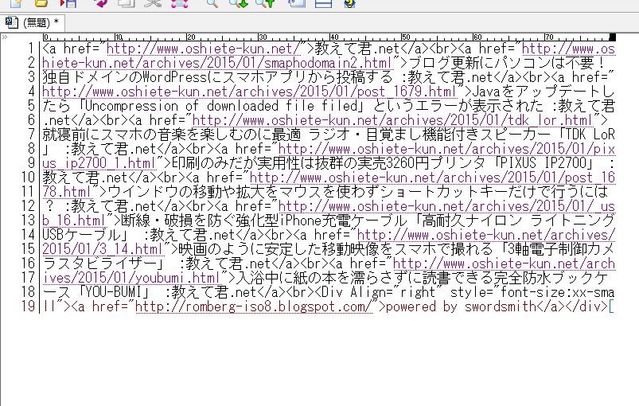Click the 'Java' text on line 4
Image resolution: width=639 pixels, height=406 pixels.
pyautogui.click(x=485, y=92)
